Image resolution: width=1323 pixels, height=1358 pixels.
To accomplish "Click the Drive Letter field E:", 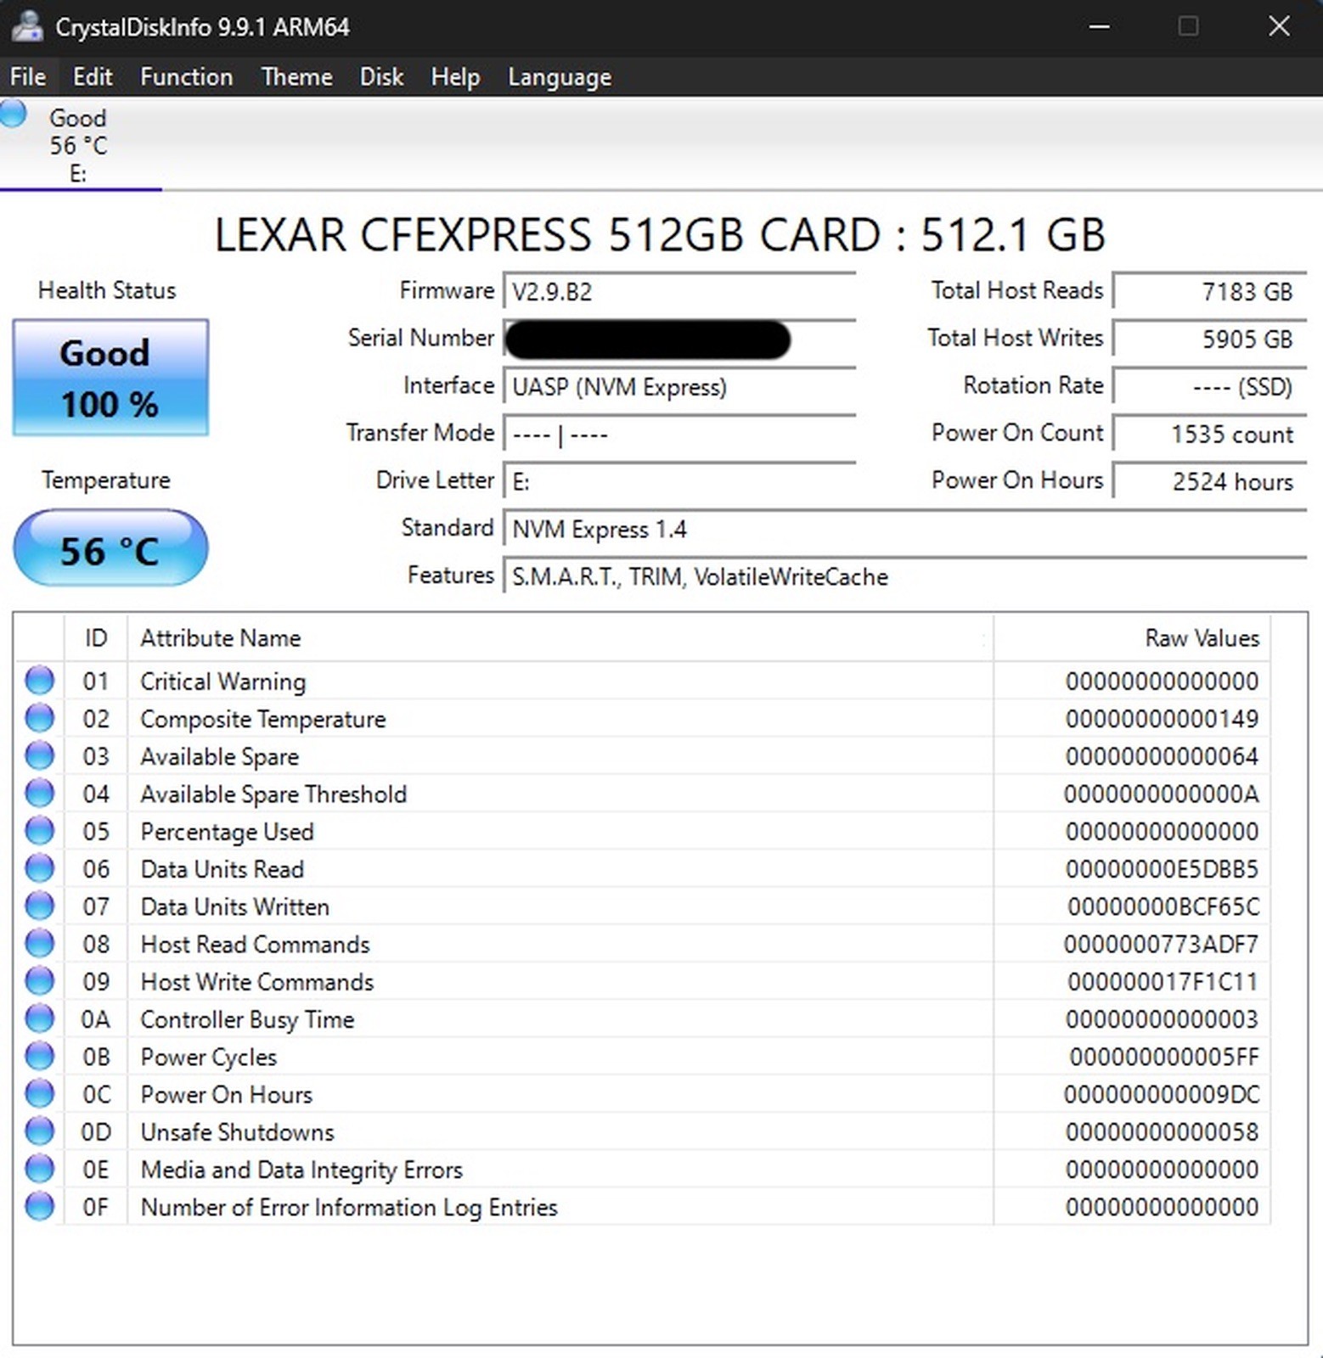I will tap(679, 482).
